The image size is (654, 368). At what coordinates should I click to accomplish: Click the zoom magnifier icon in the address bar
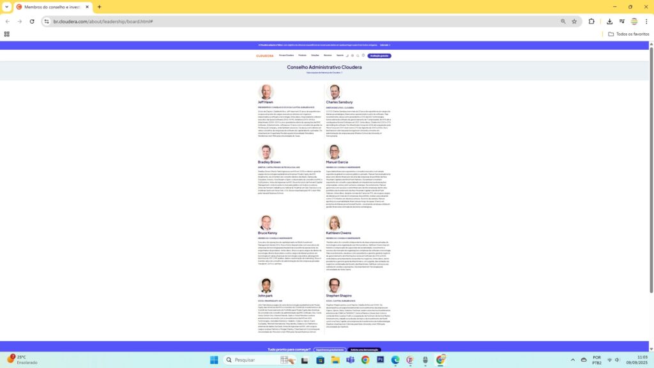point(563,21)
